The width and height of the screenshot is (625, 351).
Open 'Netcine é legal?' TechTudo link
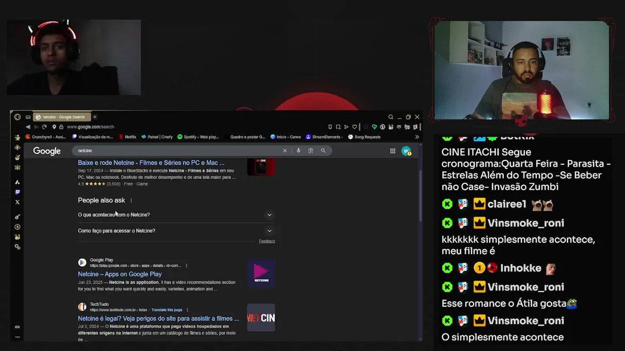click(159, 318)
